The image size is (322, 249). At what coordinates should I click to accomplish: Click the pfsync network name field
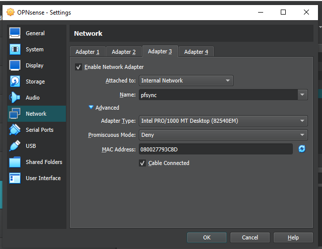pyautogui.click(x=218, y=95)
